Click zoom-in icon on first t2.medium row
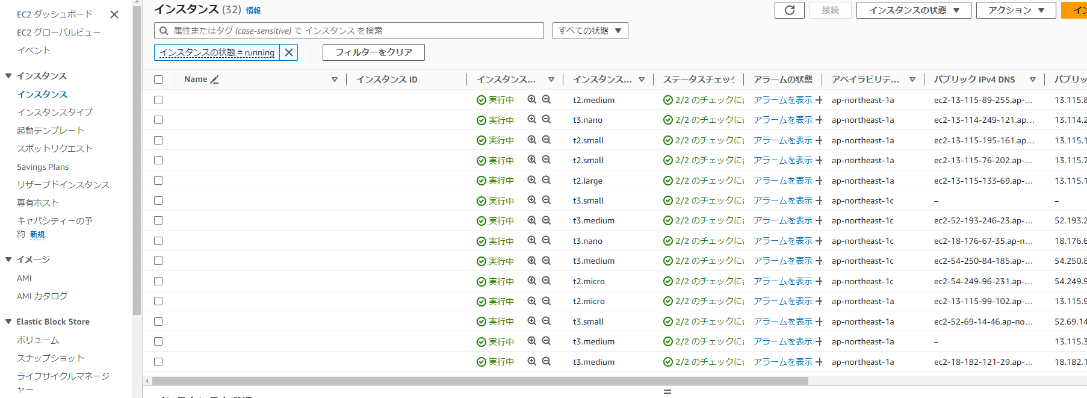The height and width of the screenshot is (398, 1087). point(531,99)
